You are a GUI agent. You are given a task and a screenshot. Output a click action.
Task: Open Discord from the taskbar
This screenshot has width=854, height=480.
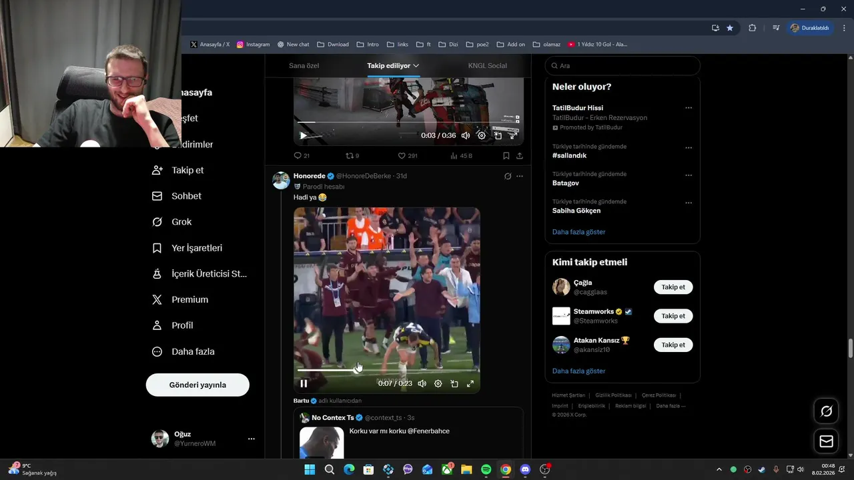coord(525,469)
